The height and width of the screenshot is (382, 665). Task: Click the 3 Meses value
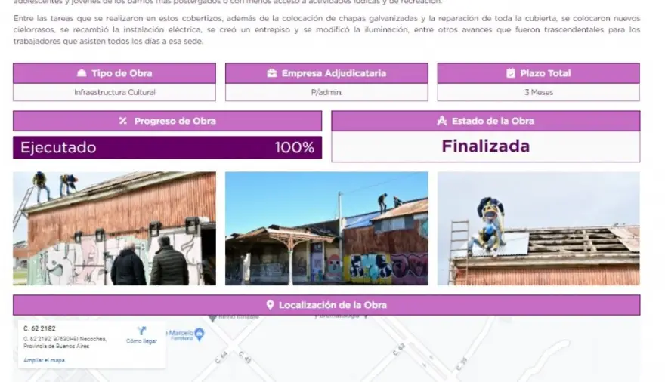539,92
